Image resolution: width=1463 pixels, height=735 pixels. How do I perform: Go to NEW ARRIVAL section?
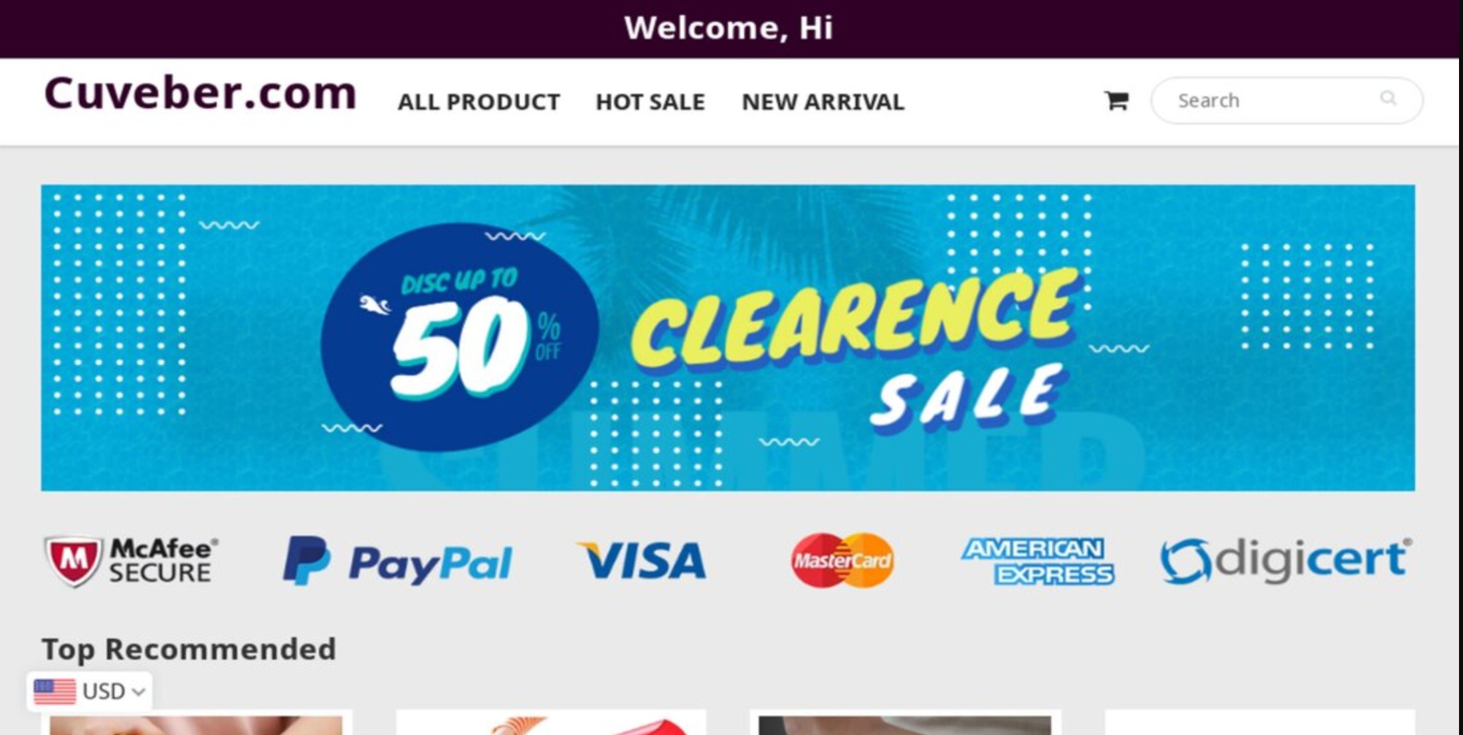click(823, 102)
